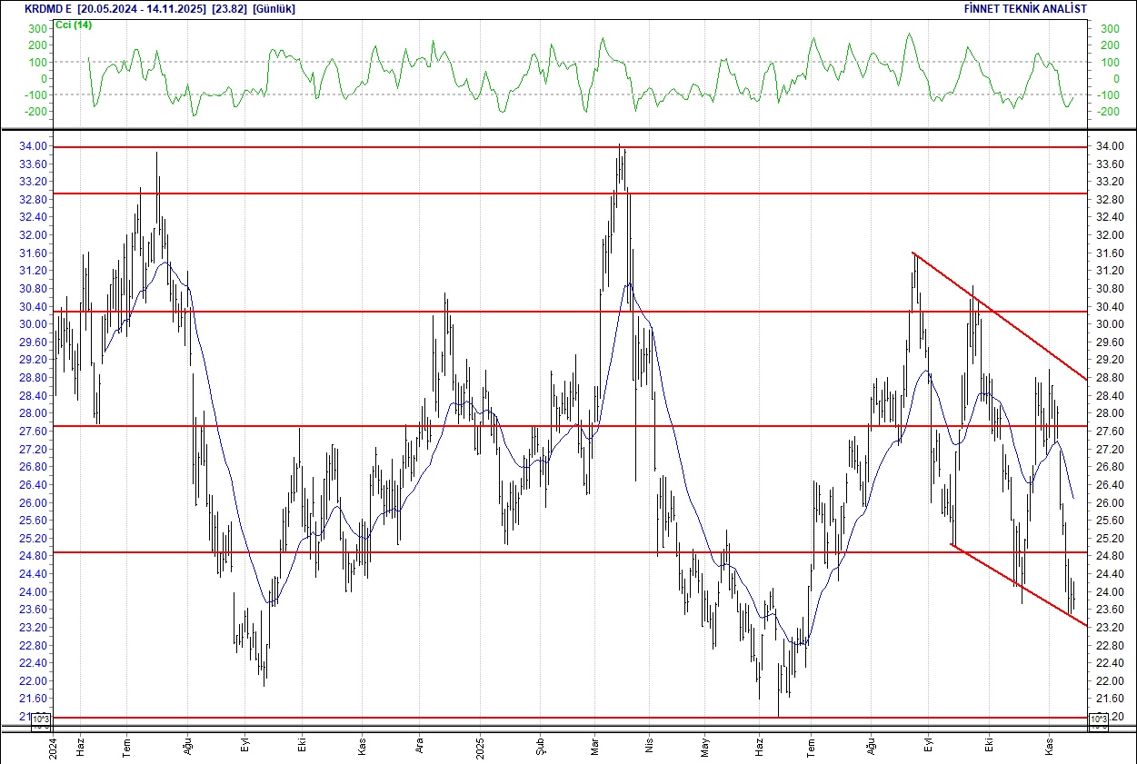Select the red horizontal line near 30.30
The height and width of the screenshot is (764, 1137).
click(364, 312)
